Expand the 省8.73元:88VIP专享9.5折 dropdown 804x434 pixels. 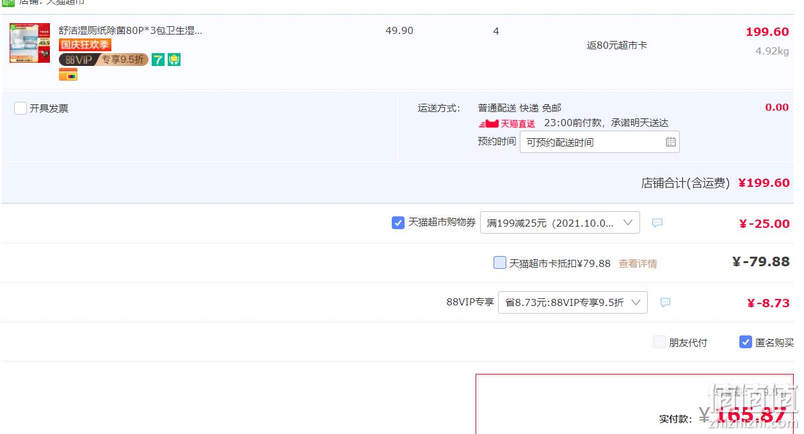(x=572, y=302)
